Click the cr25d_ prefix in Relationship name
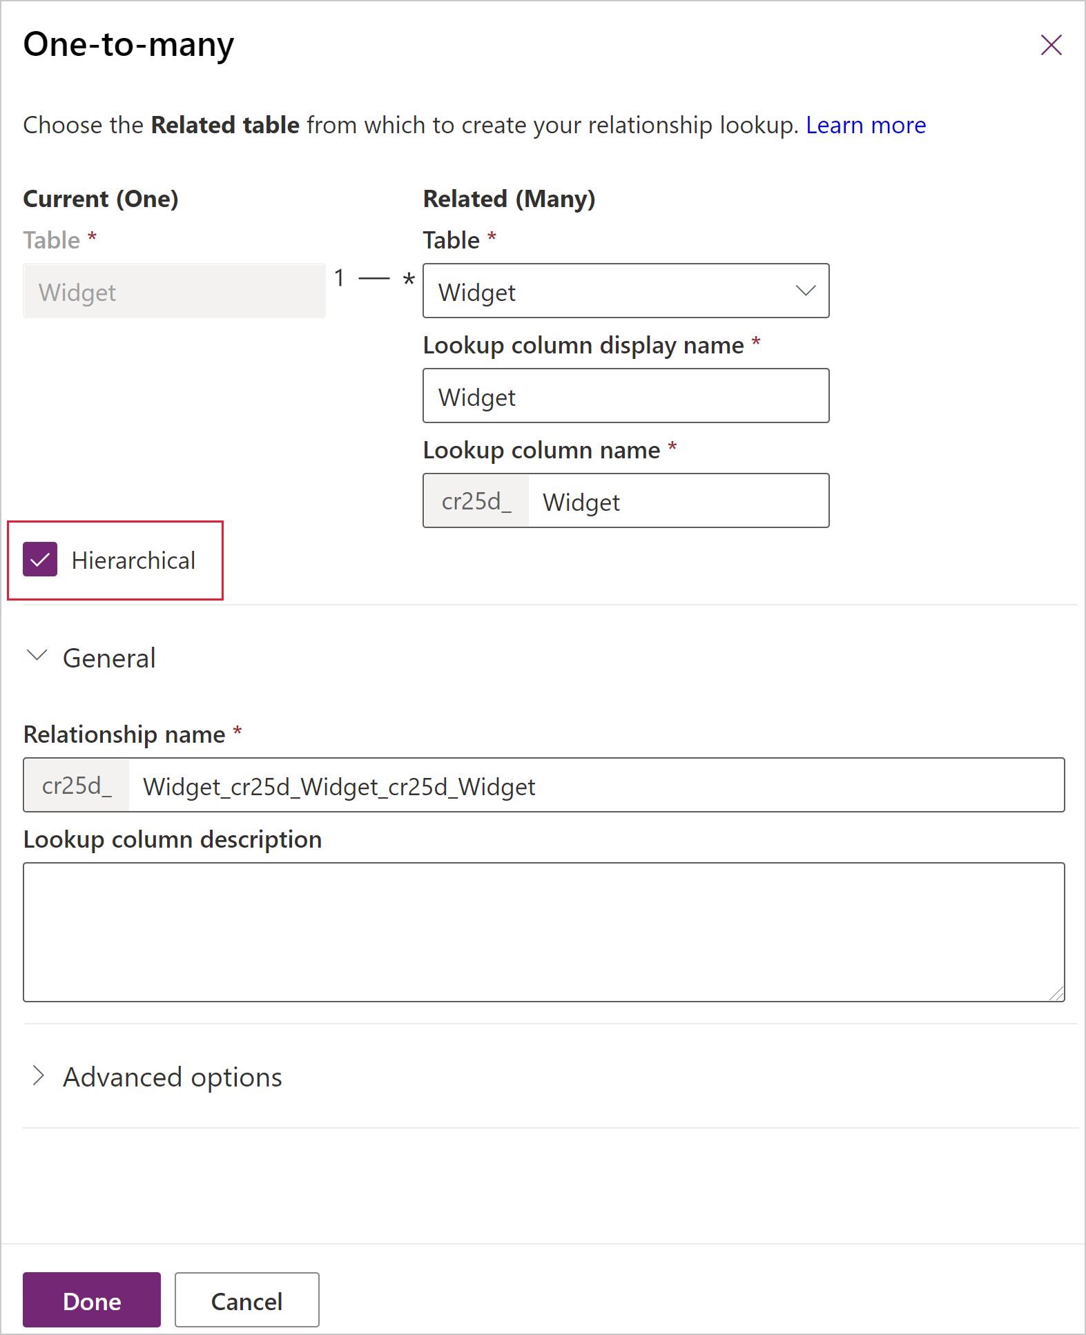This screenshot has width=1086, height=1335. click(77, 785)
